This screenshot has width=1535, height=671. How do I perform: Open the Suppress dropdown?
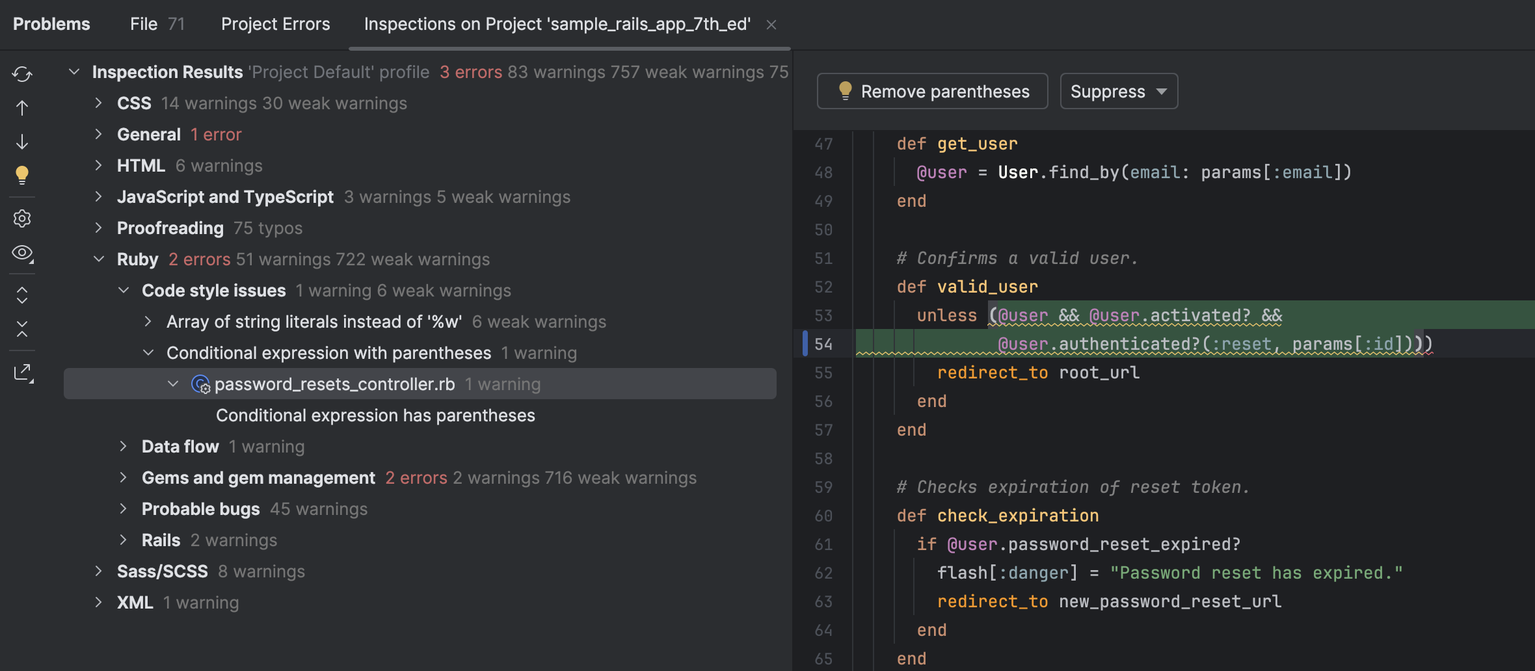(x=1118, y=92)
